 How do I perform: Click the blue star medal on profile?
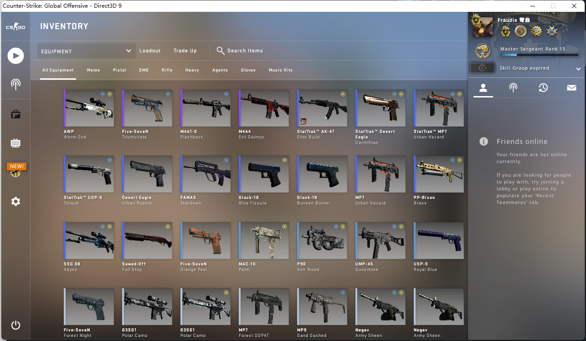coord(552,31)
